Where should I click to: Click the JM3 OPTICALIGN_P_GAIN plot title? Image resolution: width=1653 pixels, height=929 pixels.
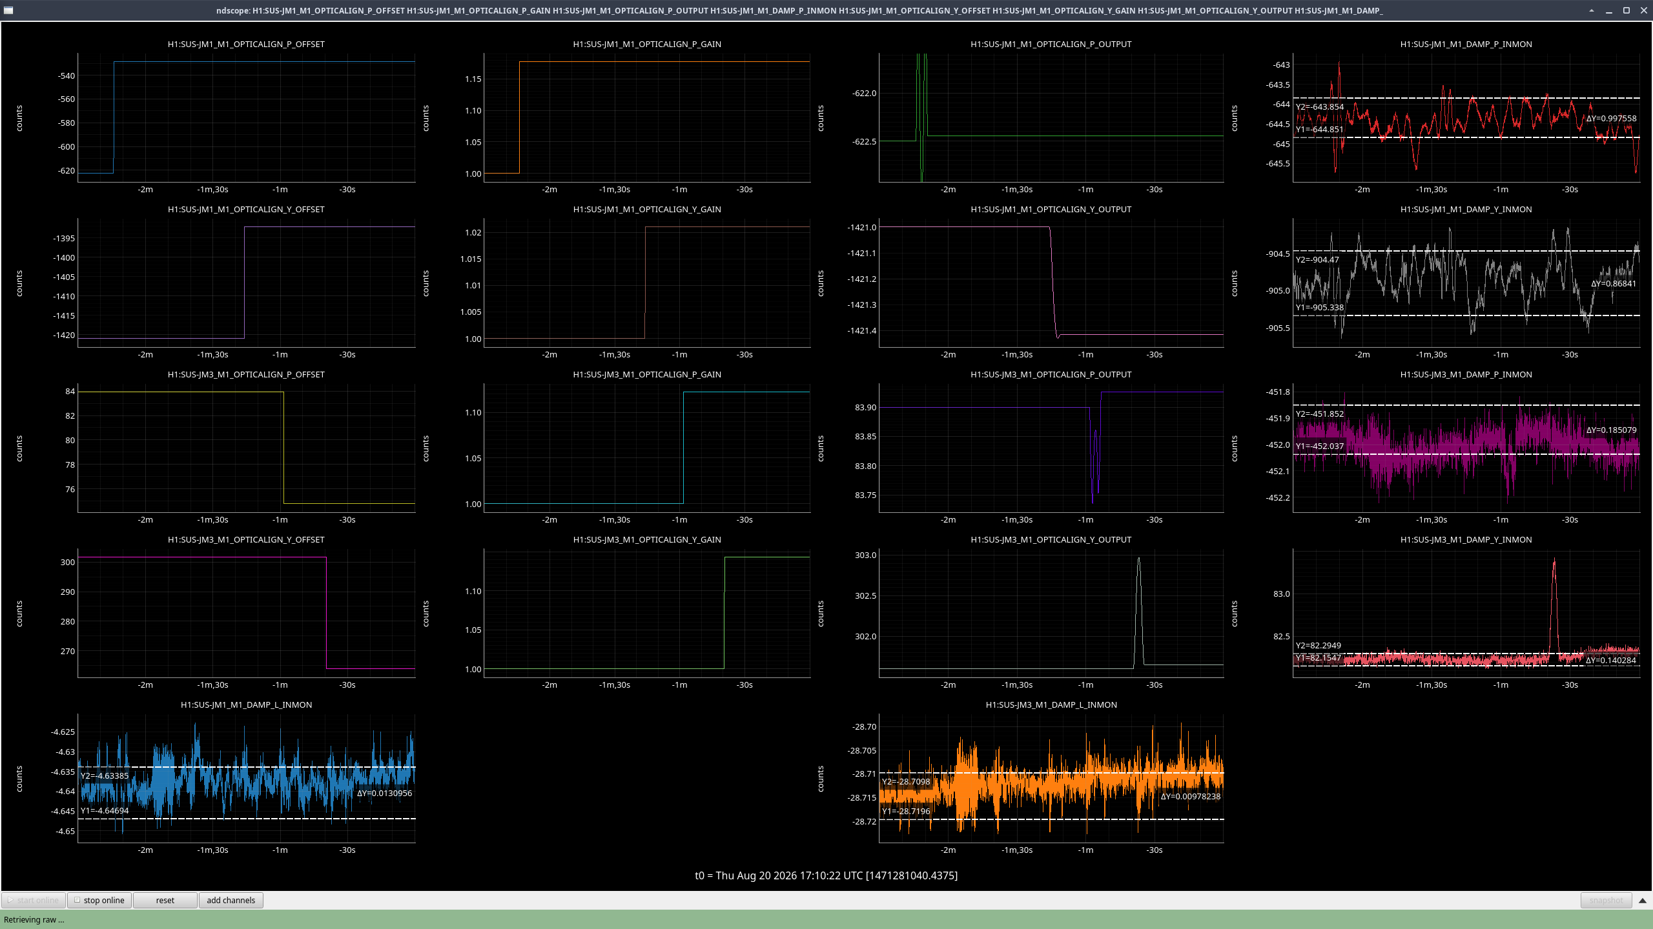647,374
